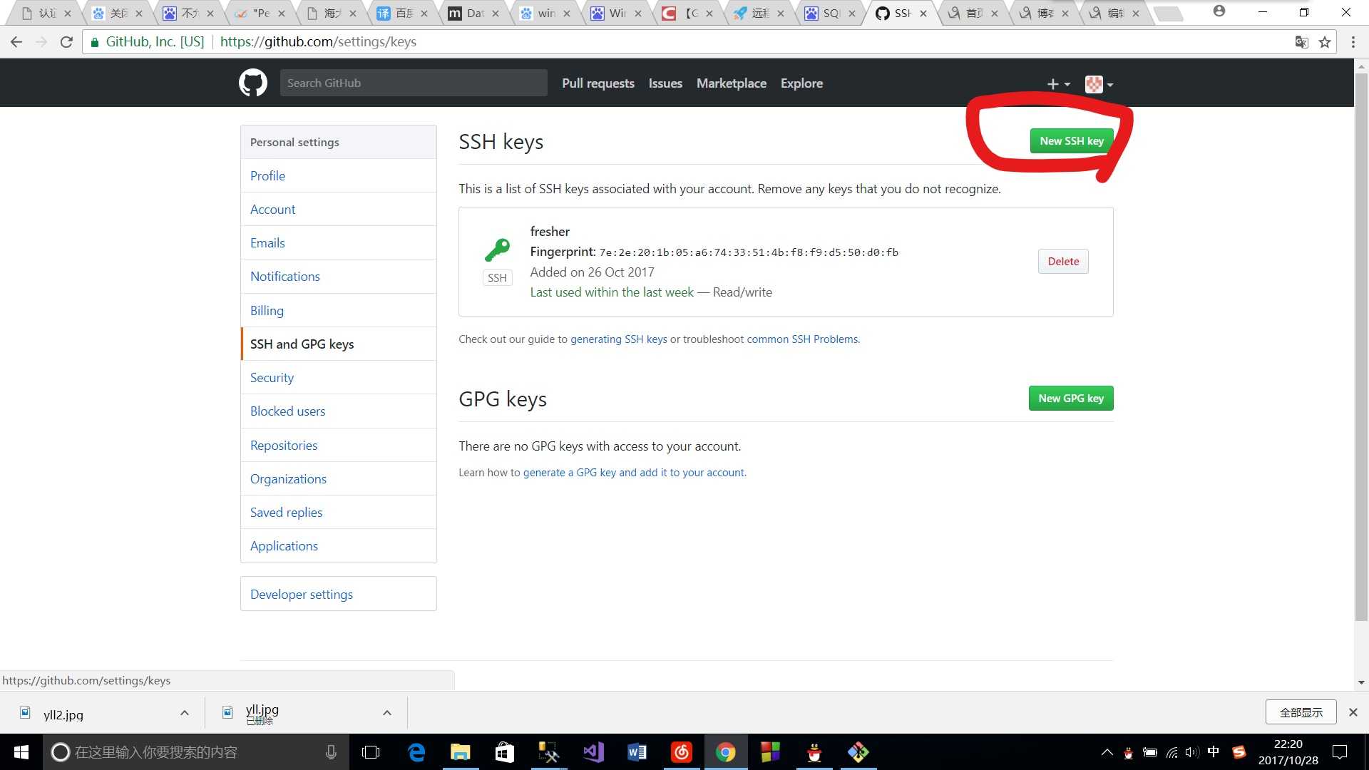The height and width of the screenshot is (770, 1369).
Task: Open Visual Studio from taskbar
Action: coord(593,752)
